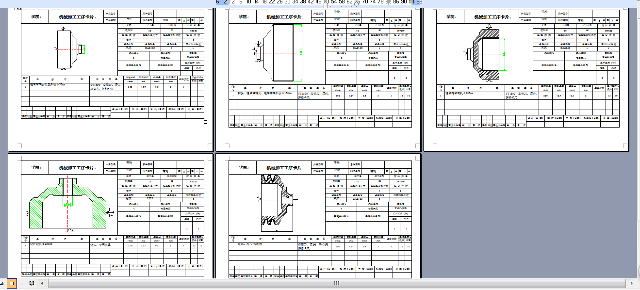The width and height of the screenshot is (640, 290).
Task: Click step text 钻孔Φ20mm on drilling page
Action: 40,244
